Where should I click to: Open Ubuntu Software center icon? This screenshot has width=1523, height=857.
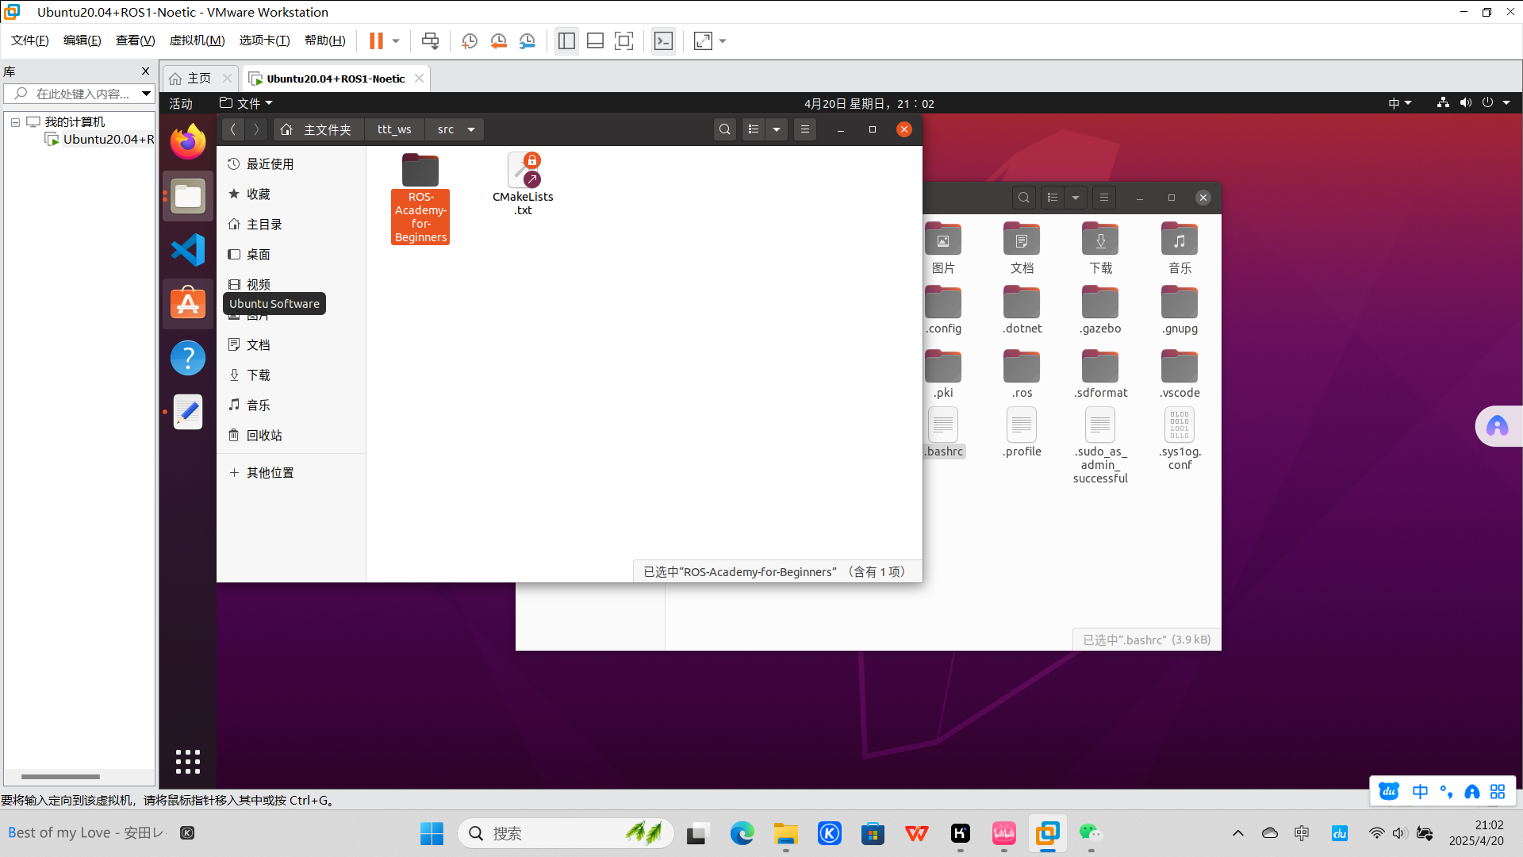click(188, 304)
